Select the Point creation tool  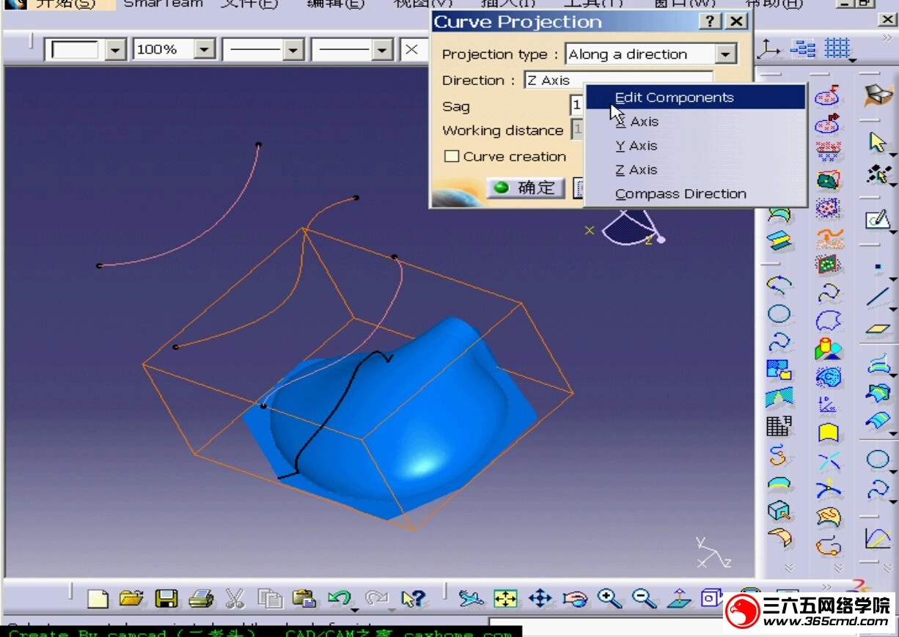(x=877, y=266)
